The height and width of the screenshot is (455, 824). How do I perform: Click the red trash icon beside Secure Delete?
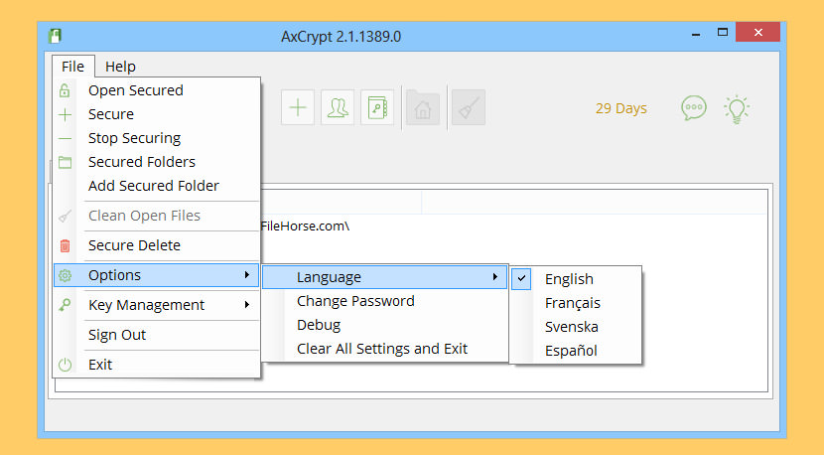pos(65,245)
